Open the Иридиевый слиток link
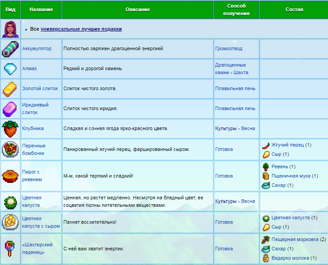 coord(36,109)
